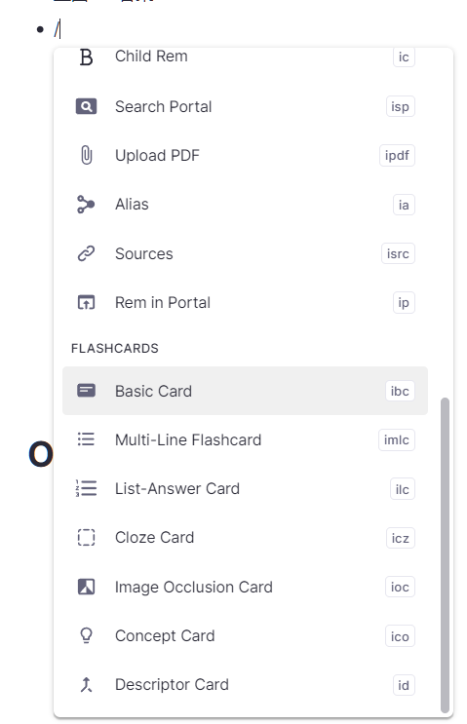Click the Search Portal magnifier icon

pos(87,106)
